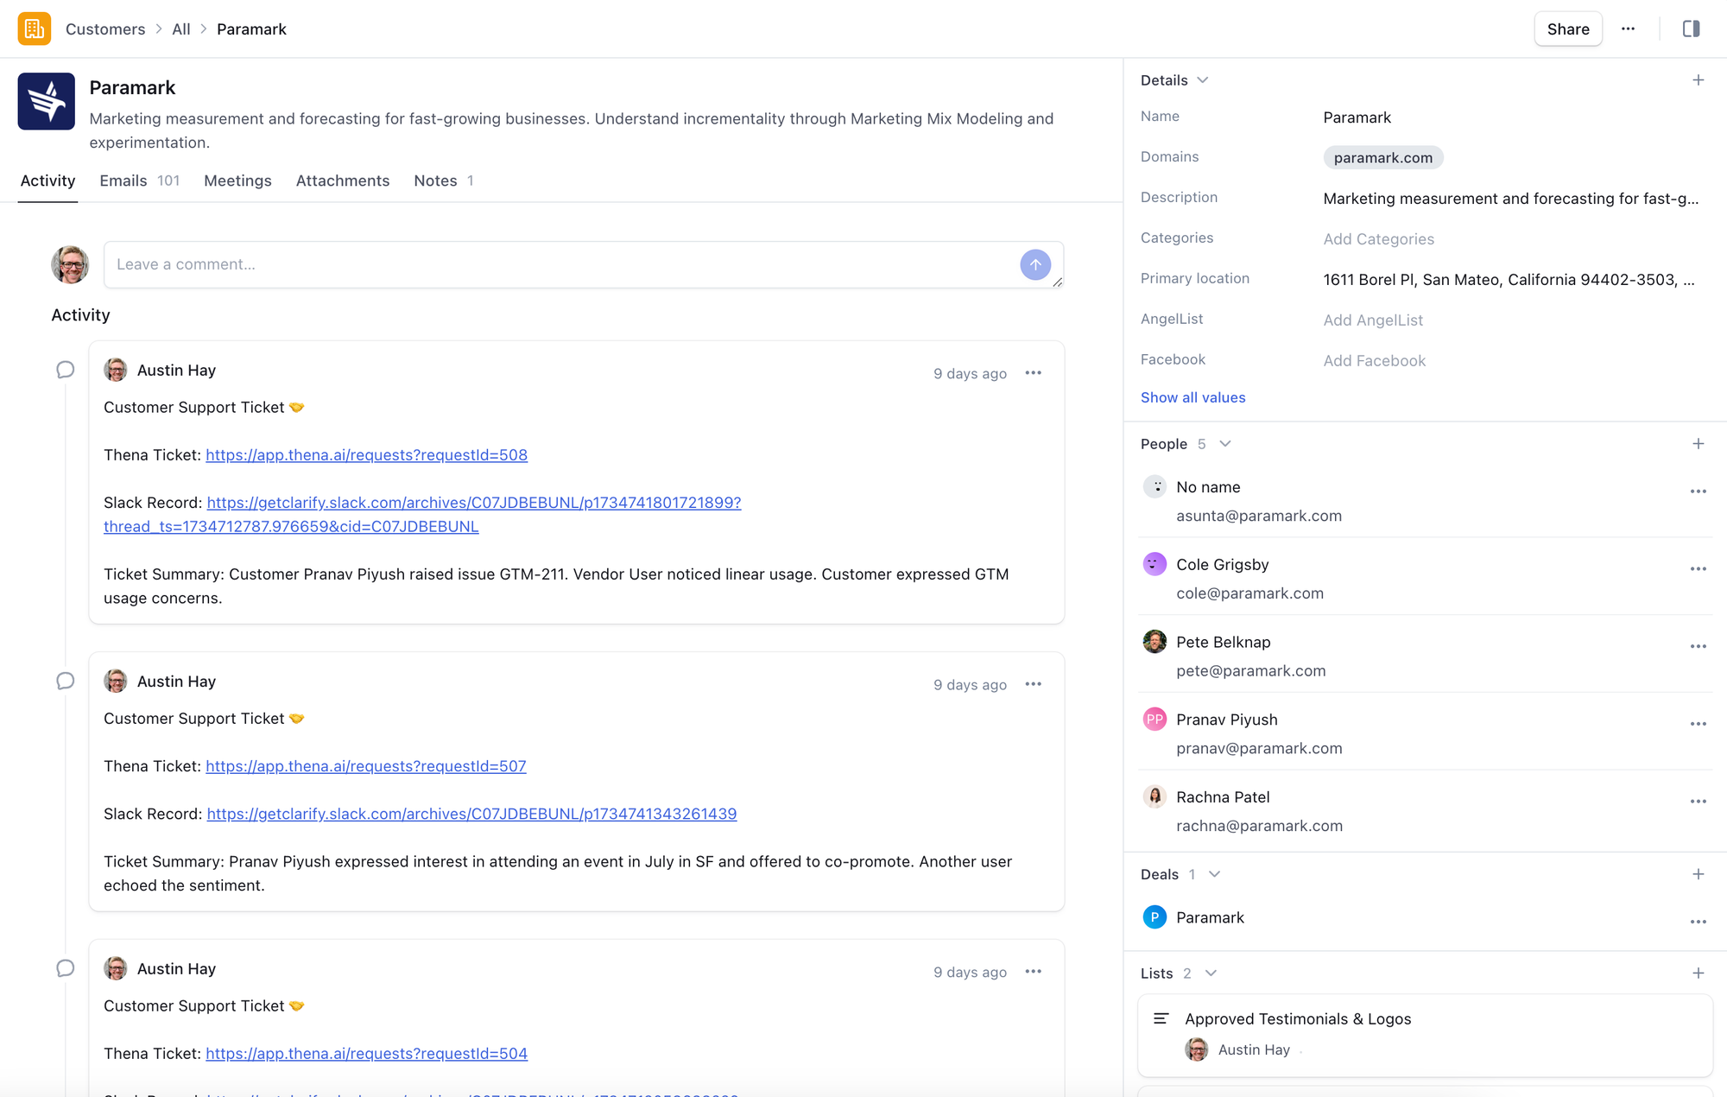The image size is (1727, 1097).
Task: Open options menu on ticket 508 post
Action: [1033, 373]
